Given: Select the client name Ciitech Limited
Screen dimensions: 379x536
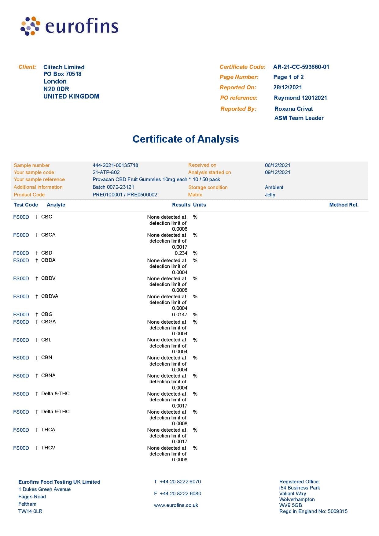Looking at the screenshot, I should pos(64,67).
